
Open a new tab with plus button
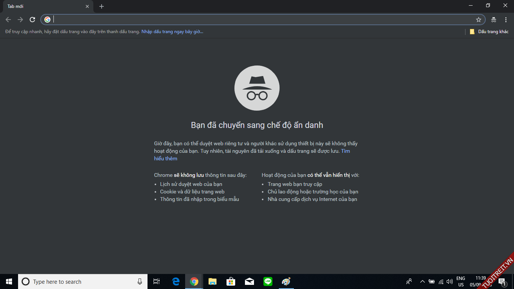tap(102, 6)
